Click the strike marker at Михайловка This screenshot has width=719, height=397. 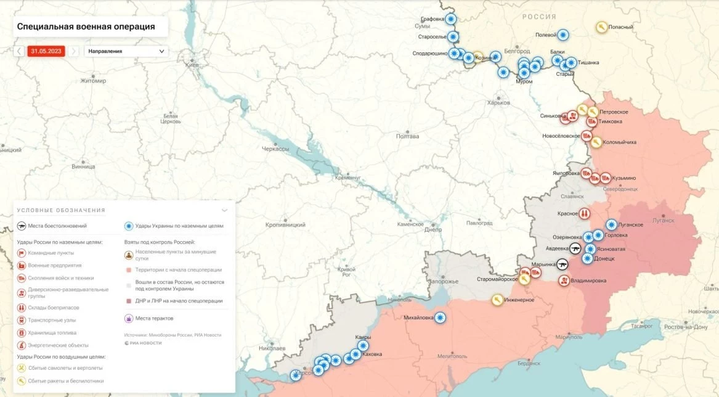click(x=440, y=317)
